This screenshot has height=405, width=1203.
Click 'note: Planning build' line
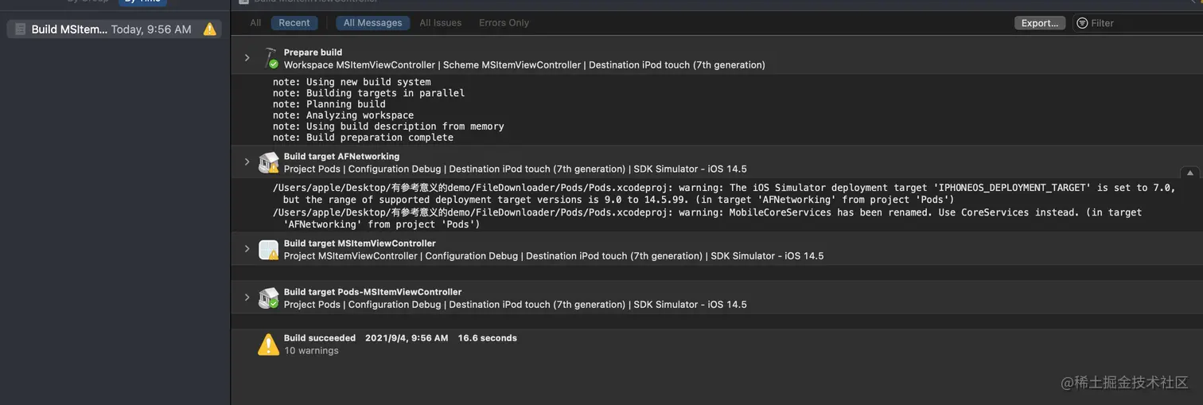[329, 104]
